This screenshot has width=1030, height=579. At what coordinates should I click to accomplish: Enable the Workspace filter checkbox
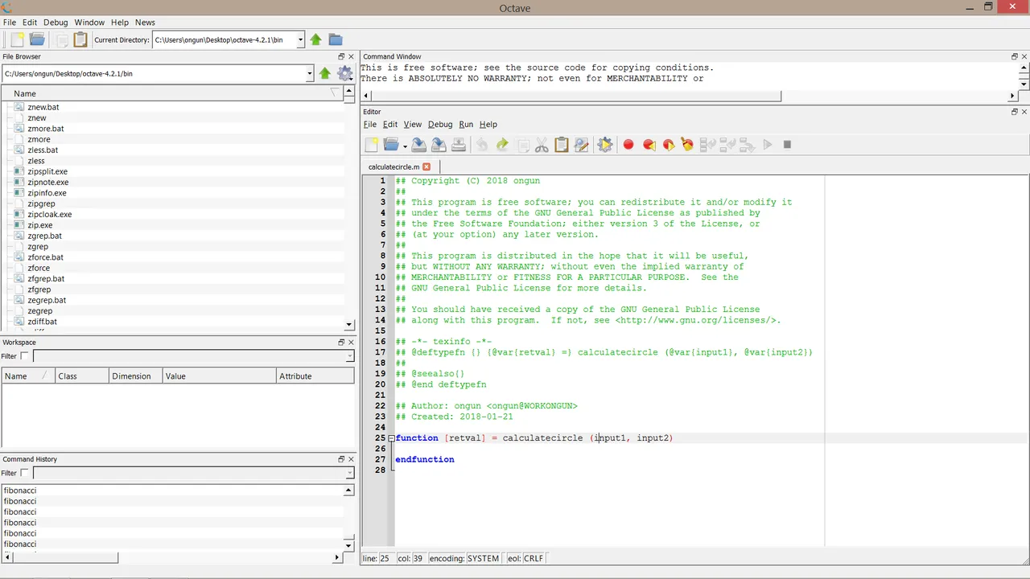pyautogui.click(x=24, y=356)
